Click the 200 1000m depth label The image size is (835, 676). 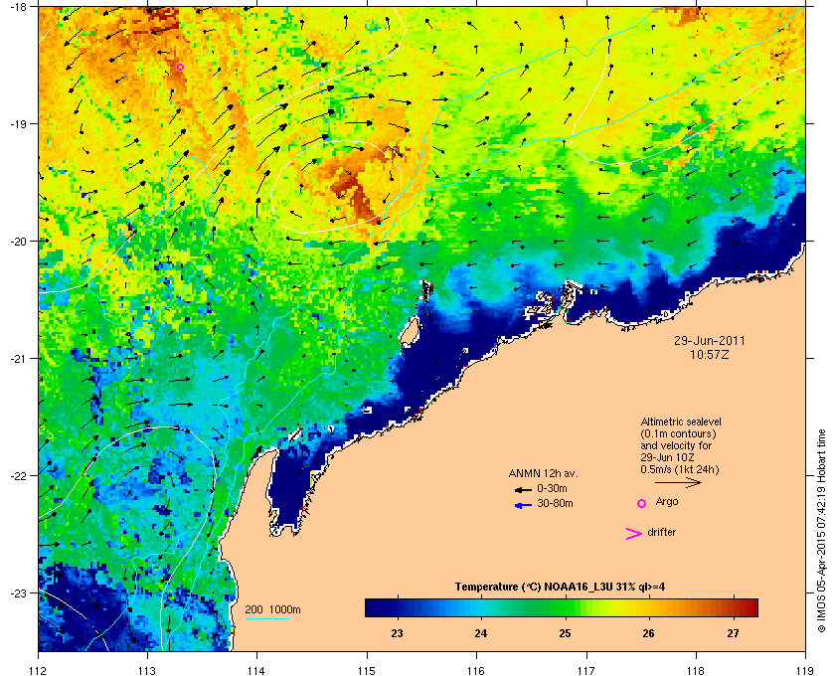272,609
